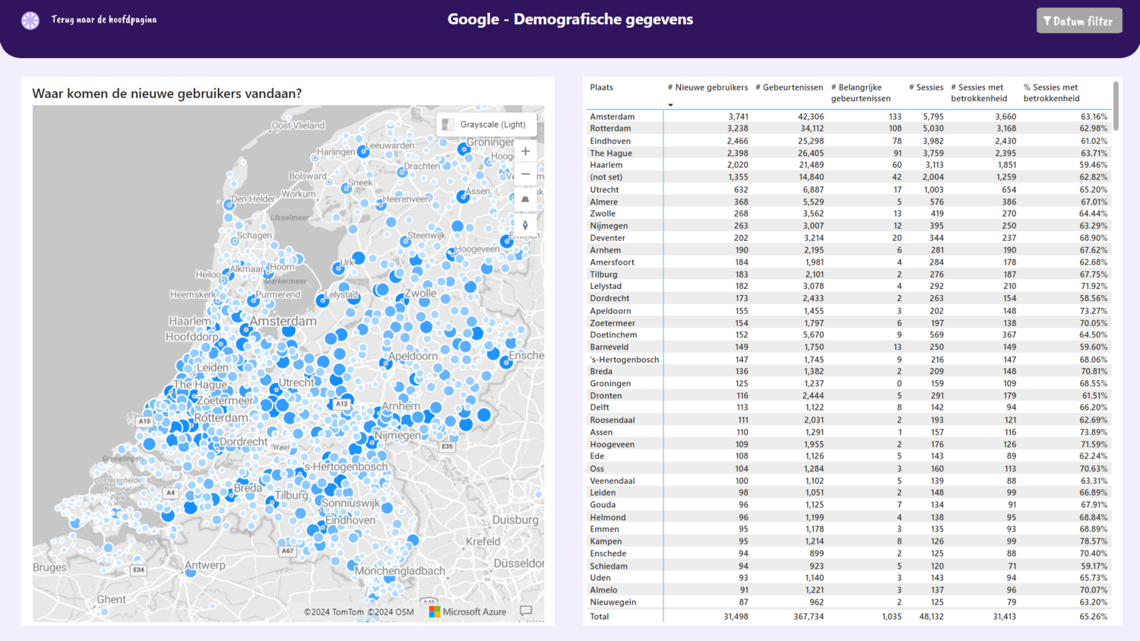Click the Microsoft Azure logo on map

(x=467, y=611)
